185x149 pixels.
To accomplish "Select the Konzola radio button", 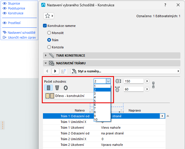I will 49,47.
